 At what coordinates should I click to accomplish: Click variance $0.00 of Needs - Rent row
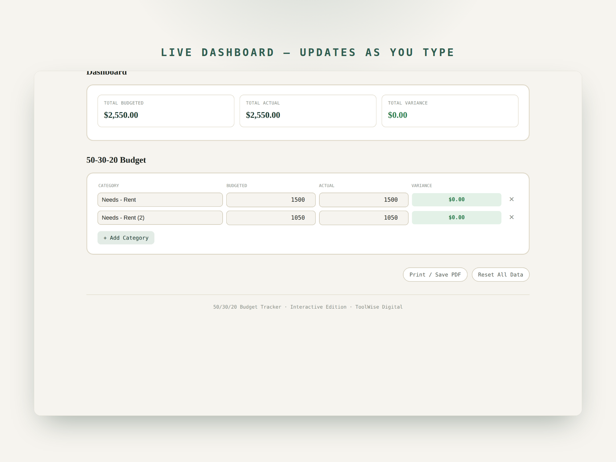(x=456, y=200)
